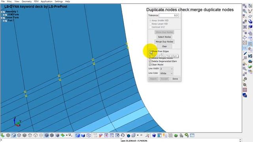Viewport: 253px width, 142px height.
Task: Toggle the Clean Model checkbox
Action: (150, 65)
